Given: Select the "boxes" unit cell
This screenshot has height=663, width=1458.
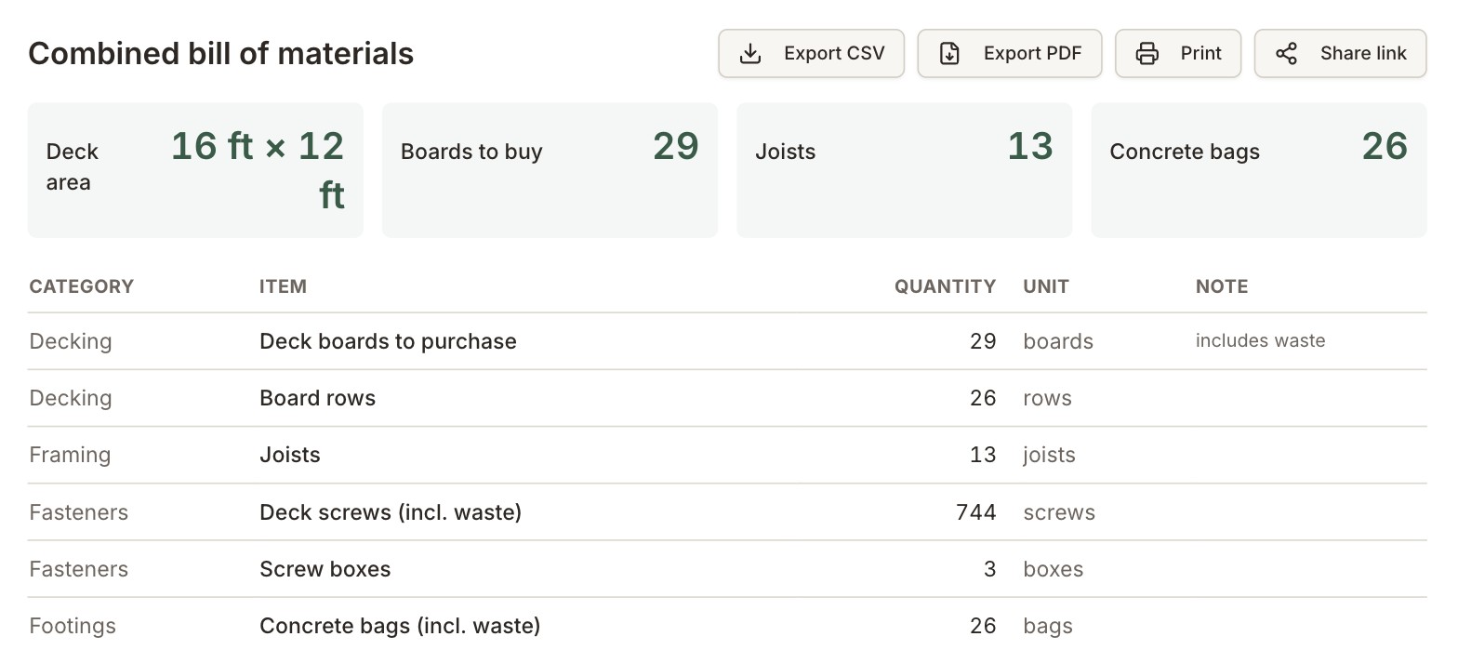Looking at the screenshot, I should [x=1054, y=569].
